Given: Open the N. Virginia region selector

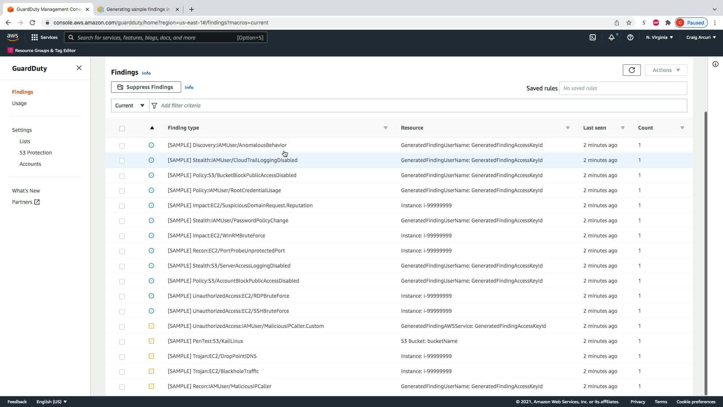Looking at the screenshot, I should pyautogui.click(x=659, y=37).
